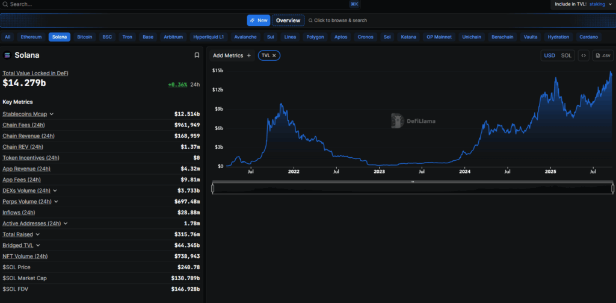The height and width of the screenshot is (303, 616).
Task: Select the Hyperliquid L1 chain tab
Action: 209,37
